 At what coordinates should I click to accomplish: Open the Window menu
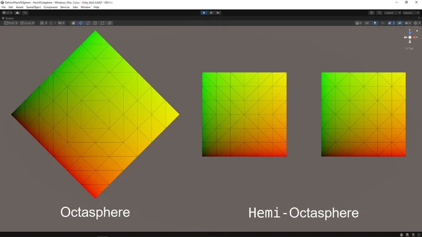[x=86, y=7]
